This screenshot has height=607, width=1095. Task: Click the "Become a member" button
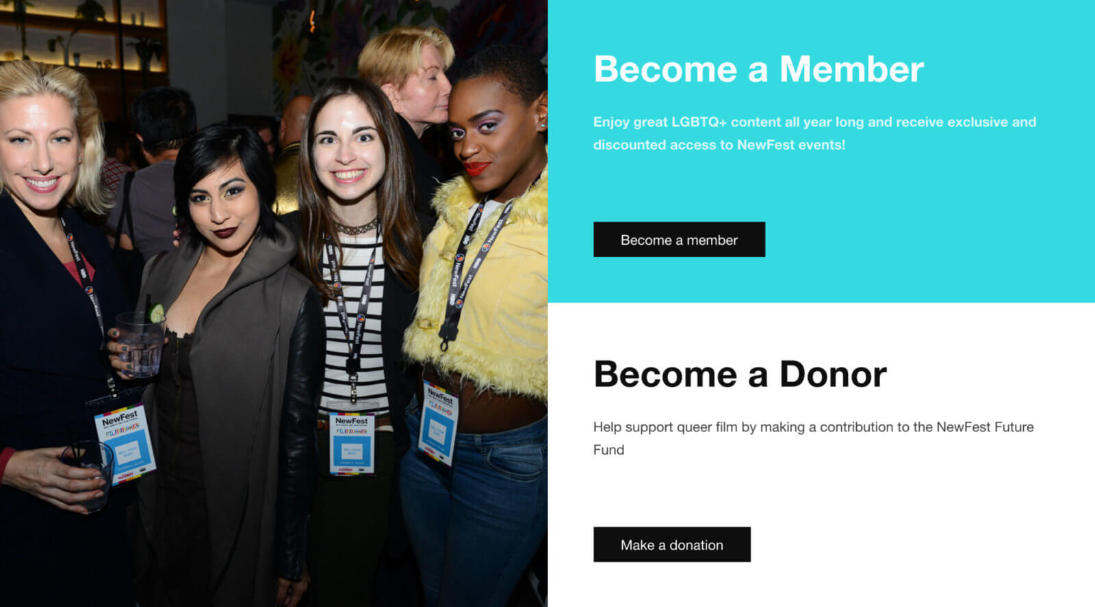click(x=679, y=239)
